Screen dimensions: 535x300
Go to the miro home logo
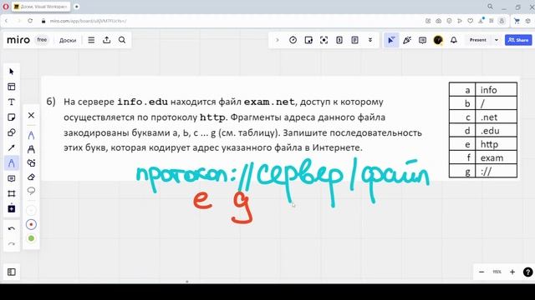[x=18, y=40]
